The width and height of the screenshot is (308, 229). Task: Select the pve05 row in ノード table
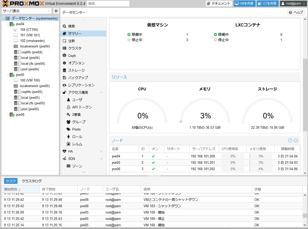tap(205, 162)
